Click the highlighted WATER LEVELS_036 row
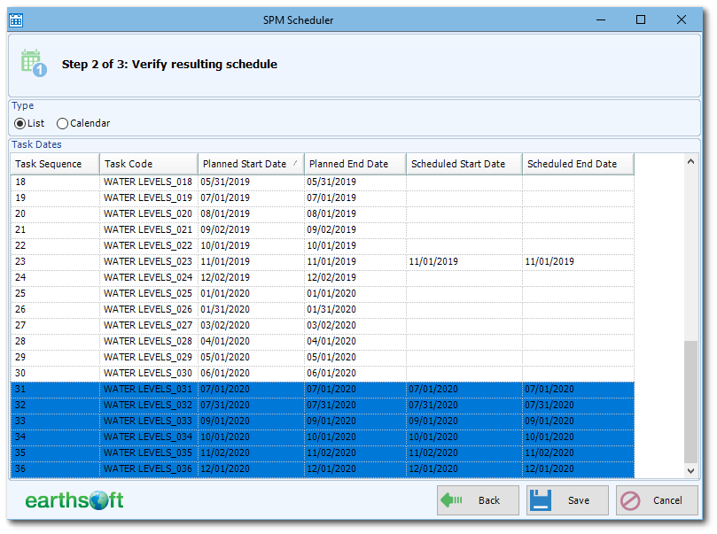Viewport: 717px width, 534px height. (266, 468)
